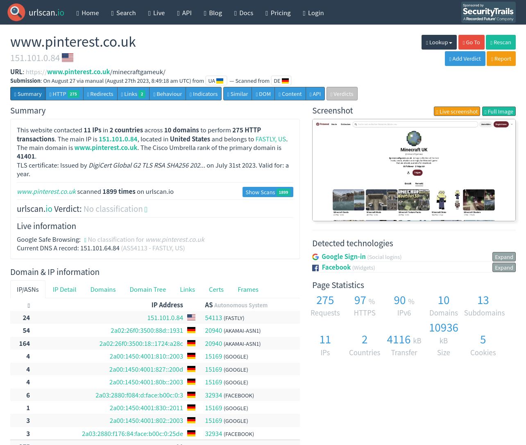
Task: Click the 5 Cookies statistic
Action: tap(483, 345)
